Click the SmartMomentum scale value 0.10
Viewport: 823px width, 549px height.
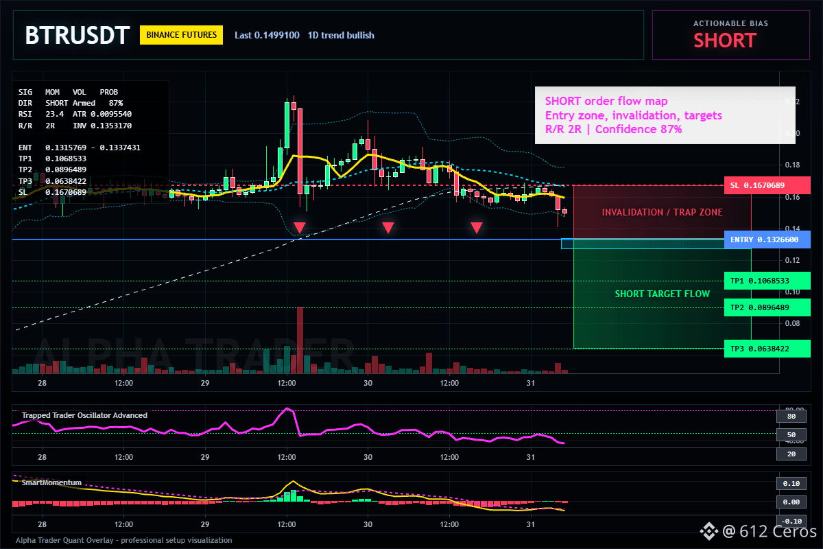tap(791, 483)
